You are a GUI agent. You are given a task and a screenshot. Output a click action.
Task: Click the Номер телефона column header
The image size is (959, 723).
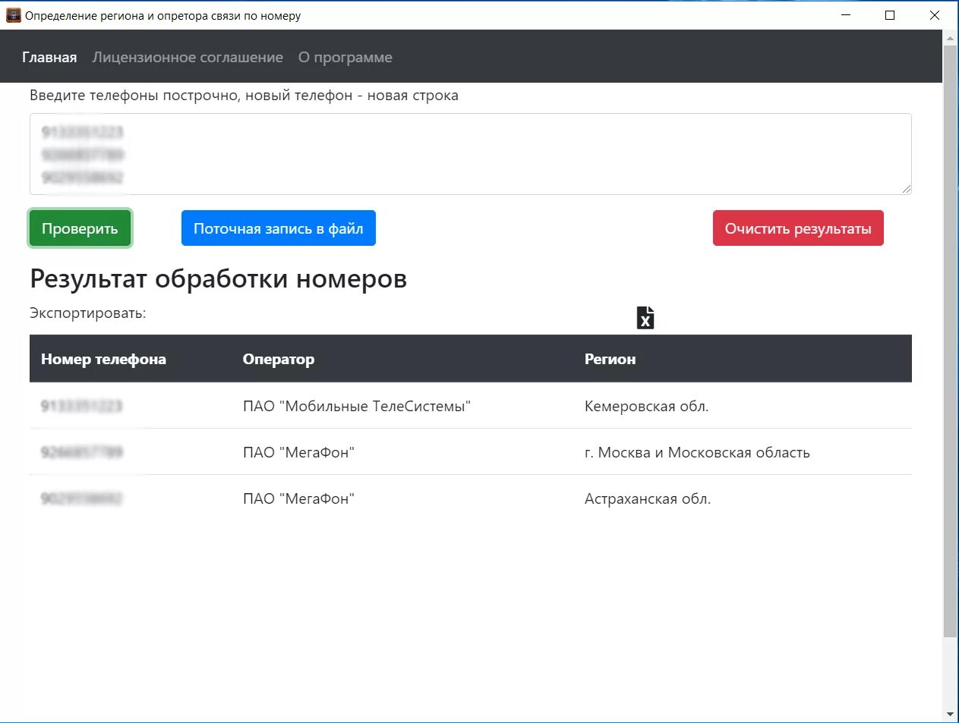(x=103, y=359)
